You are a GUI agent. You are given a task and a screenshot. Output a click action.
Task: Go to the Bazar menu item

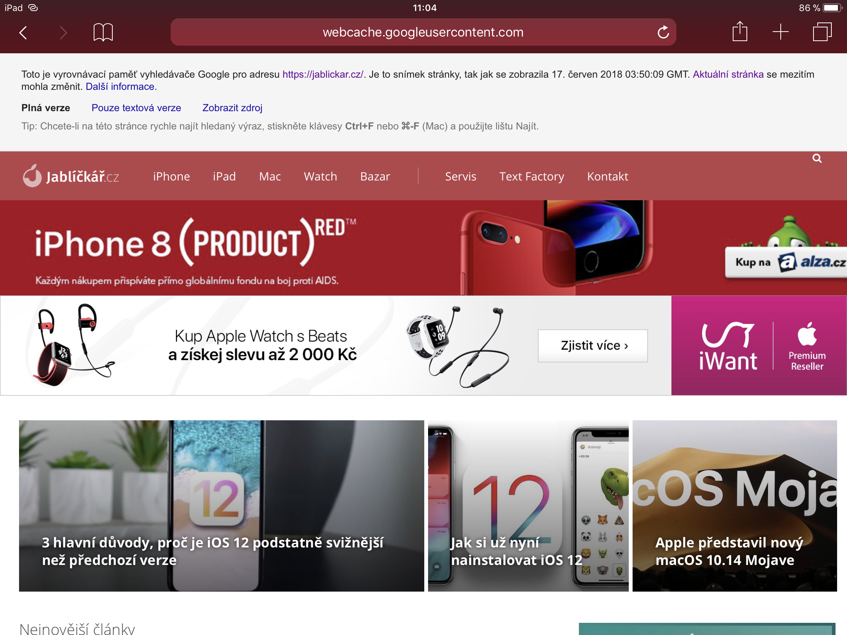375,177
